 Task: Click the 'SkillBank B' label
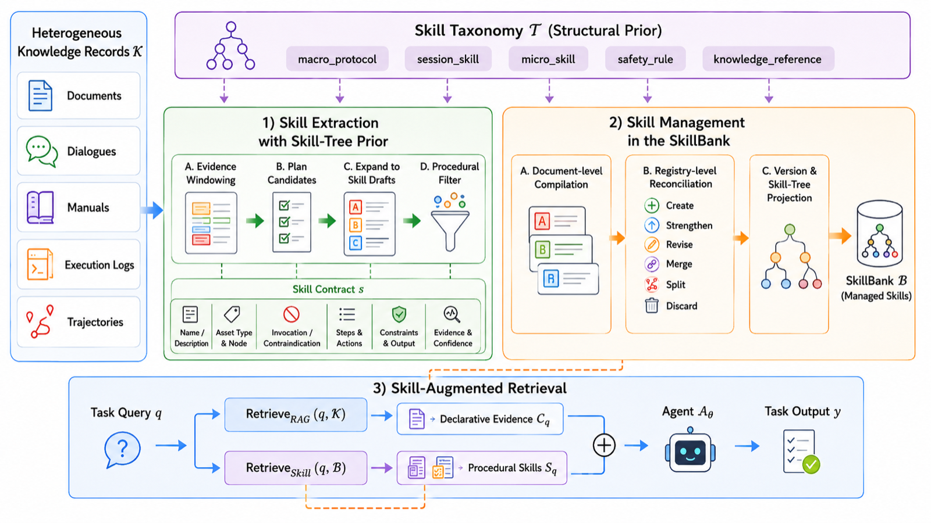click(x=876, y=281)
